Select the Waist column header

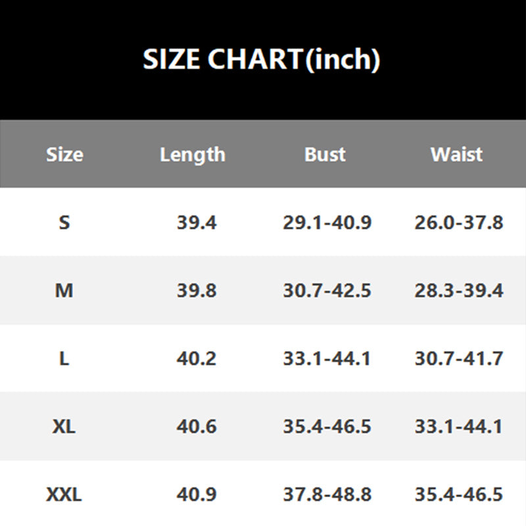[x=456, y=155]
